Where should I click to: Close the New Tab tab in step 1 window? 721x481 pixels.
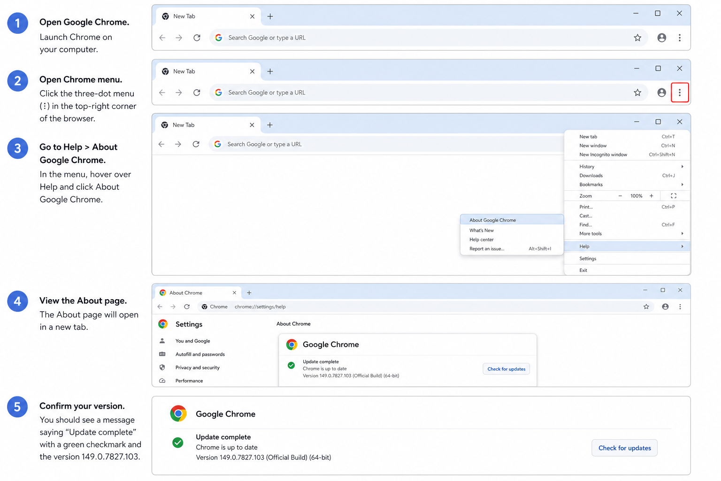[252, 16]
